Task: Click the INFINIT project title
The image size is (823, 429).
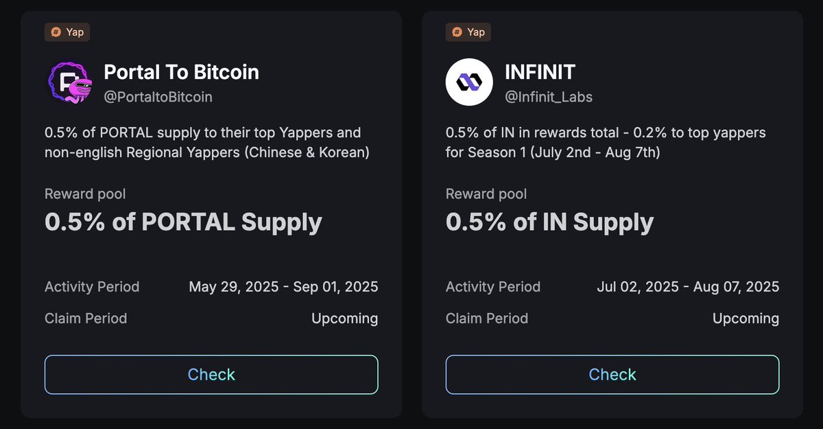Action: point(540,71)
